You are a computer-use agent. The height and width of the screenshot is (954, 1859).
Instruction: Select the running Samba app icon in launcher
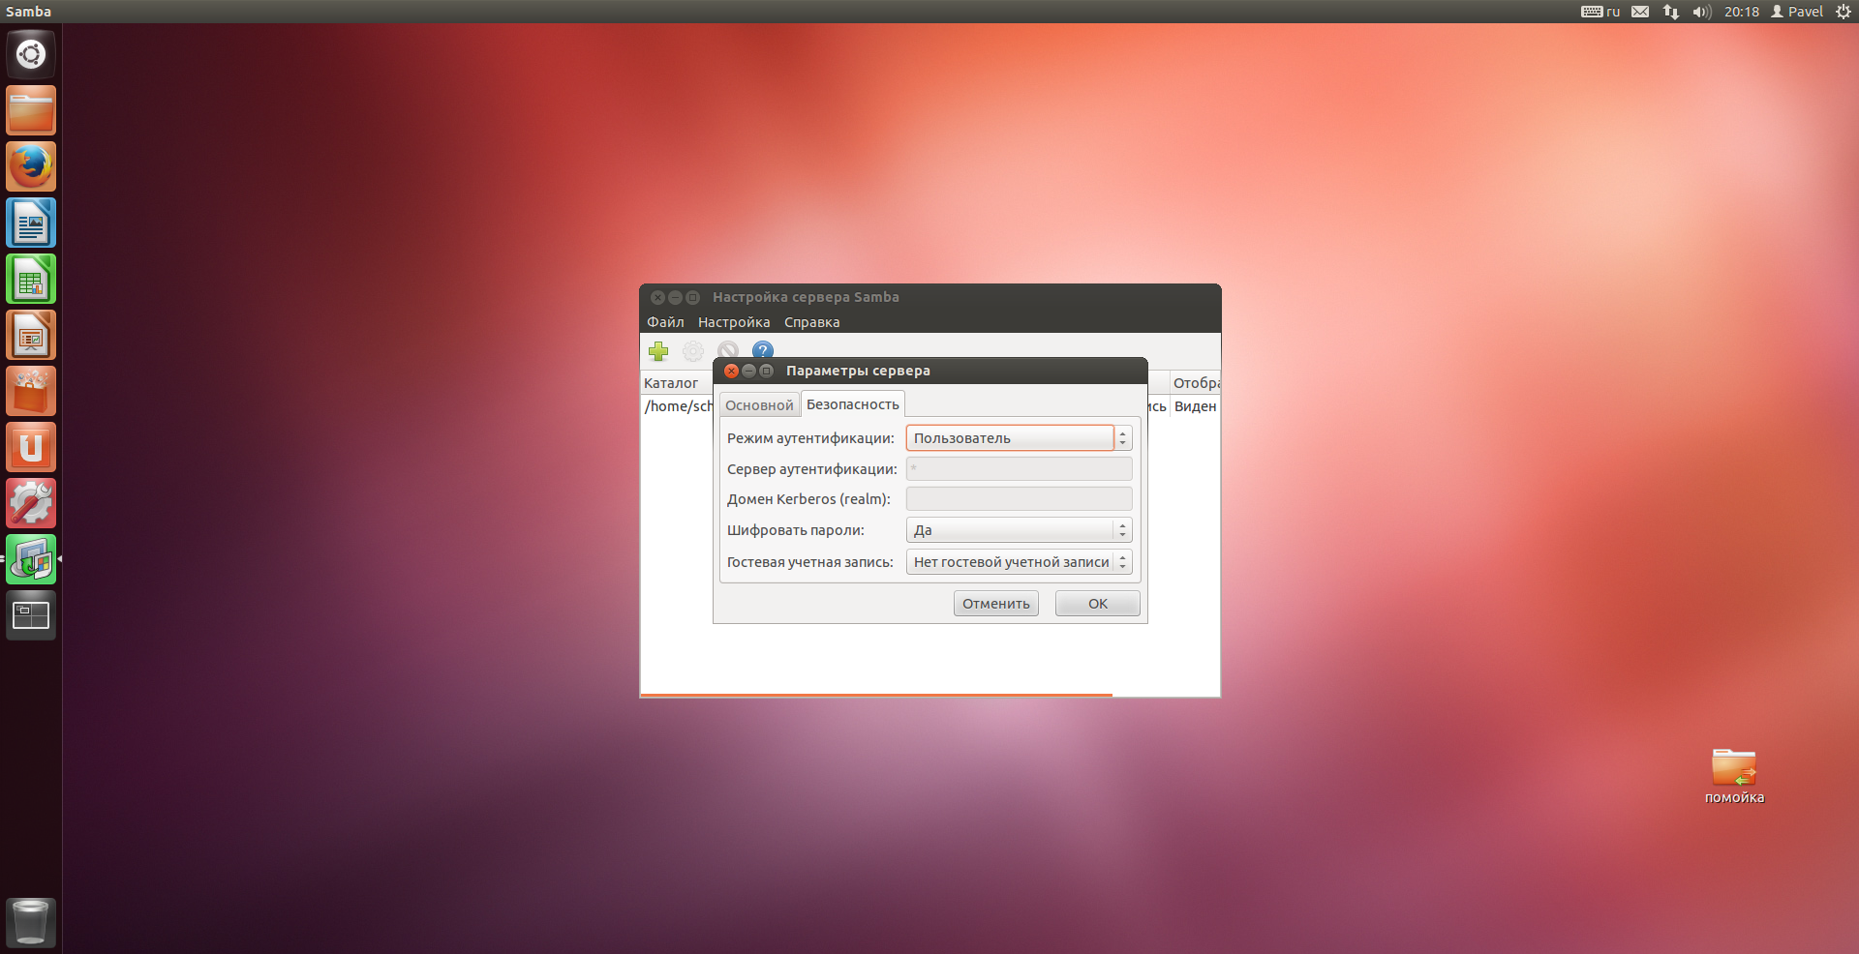tap(31, 559)
